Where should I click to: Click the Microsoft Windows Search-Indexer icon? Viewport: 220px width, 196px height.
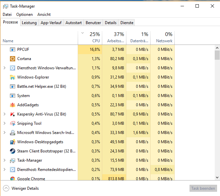coord(13,133)
